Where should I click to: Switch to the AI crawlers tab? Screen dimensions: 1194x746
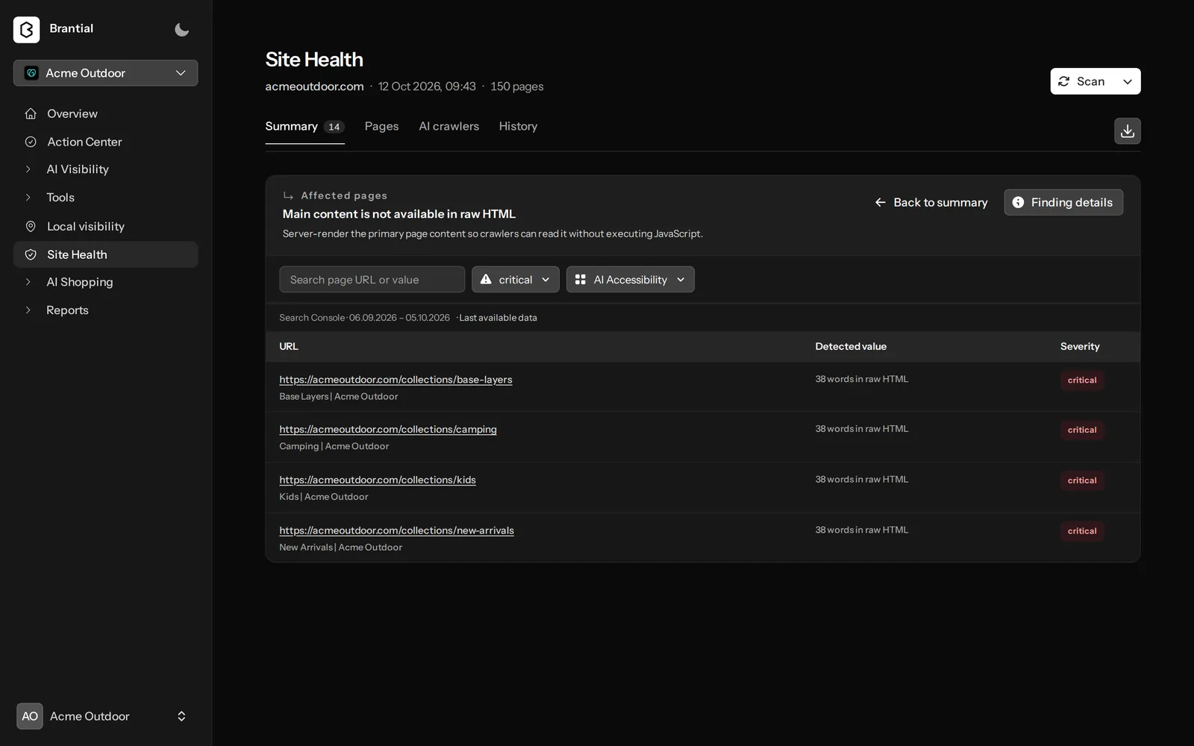[x=449, y=126]
